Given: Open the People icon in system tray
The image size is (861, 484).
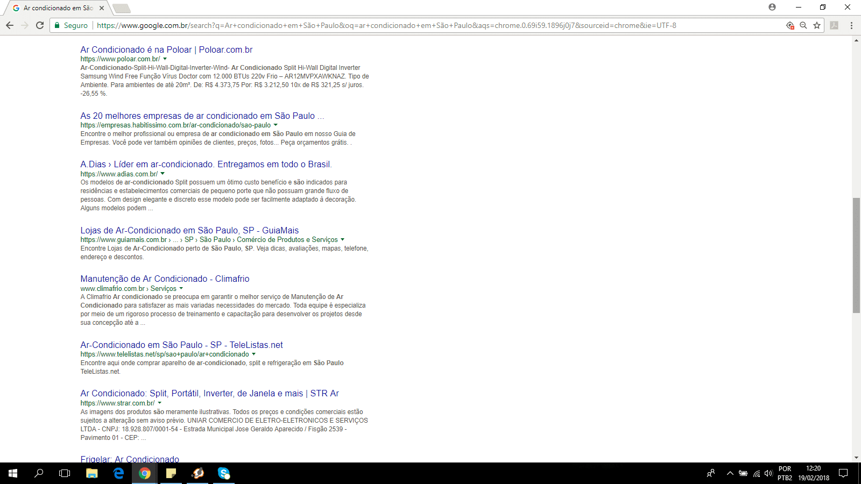Looking at the screenshot, I should pos(711,473).
